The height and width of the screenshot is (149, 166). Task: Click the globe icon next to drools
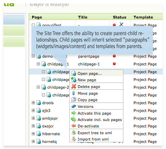tap(39, 103)
